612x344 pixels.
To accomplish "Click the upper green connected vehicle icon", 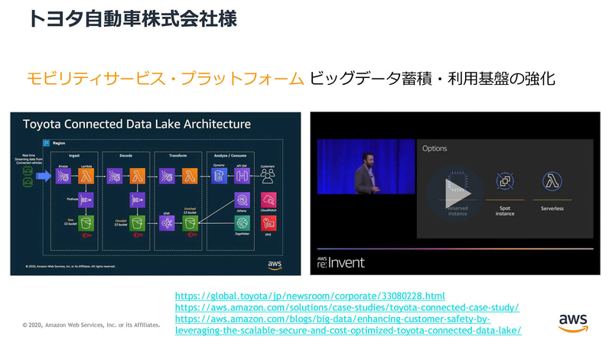I will [x=28, y=170].
